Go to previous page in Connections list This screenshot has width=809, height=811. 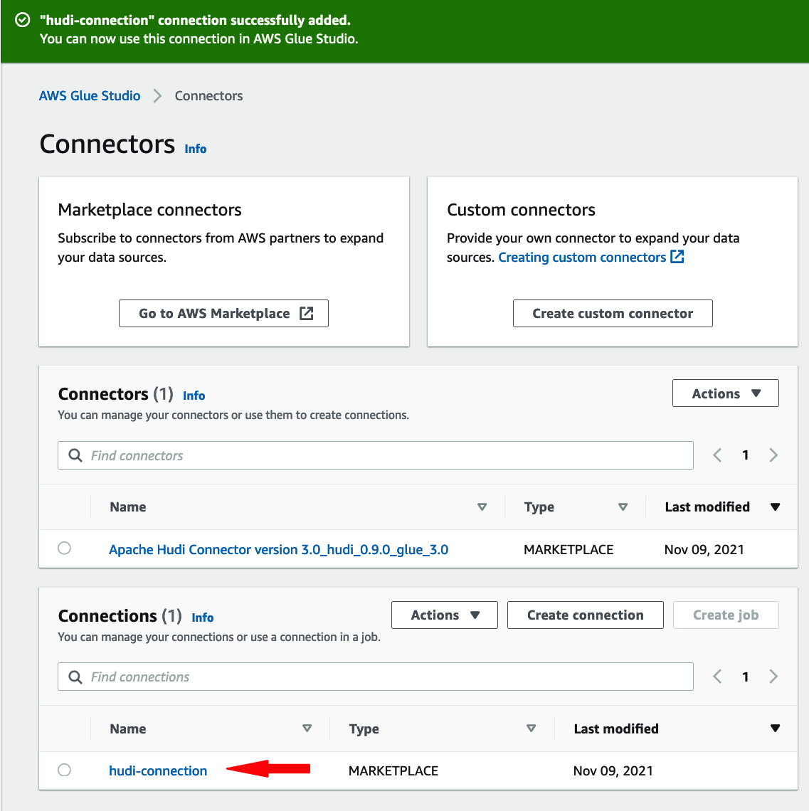pos(717,677)
